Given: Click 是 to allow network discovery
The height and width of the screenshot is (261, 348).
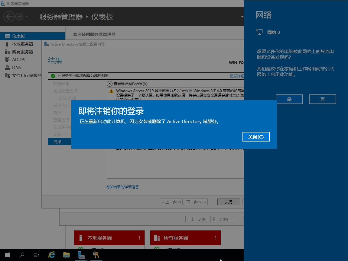Looking at the screenshot, I should point(289,99).
